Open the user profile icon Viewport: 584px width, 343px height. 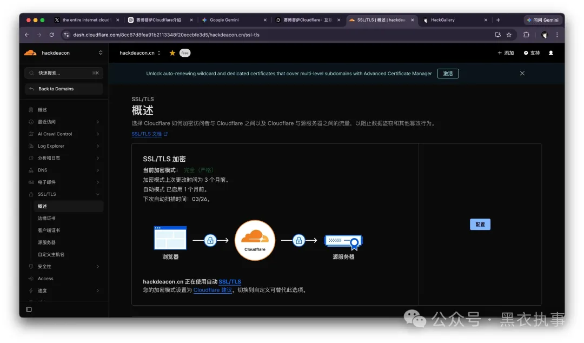pos(551,53)
